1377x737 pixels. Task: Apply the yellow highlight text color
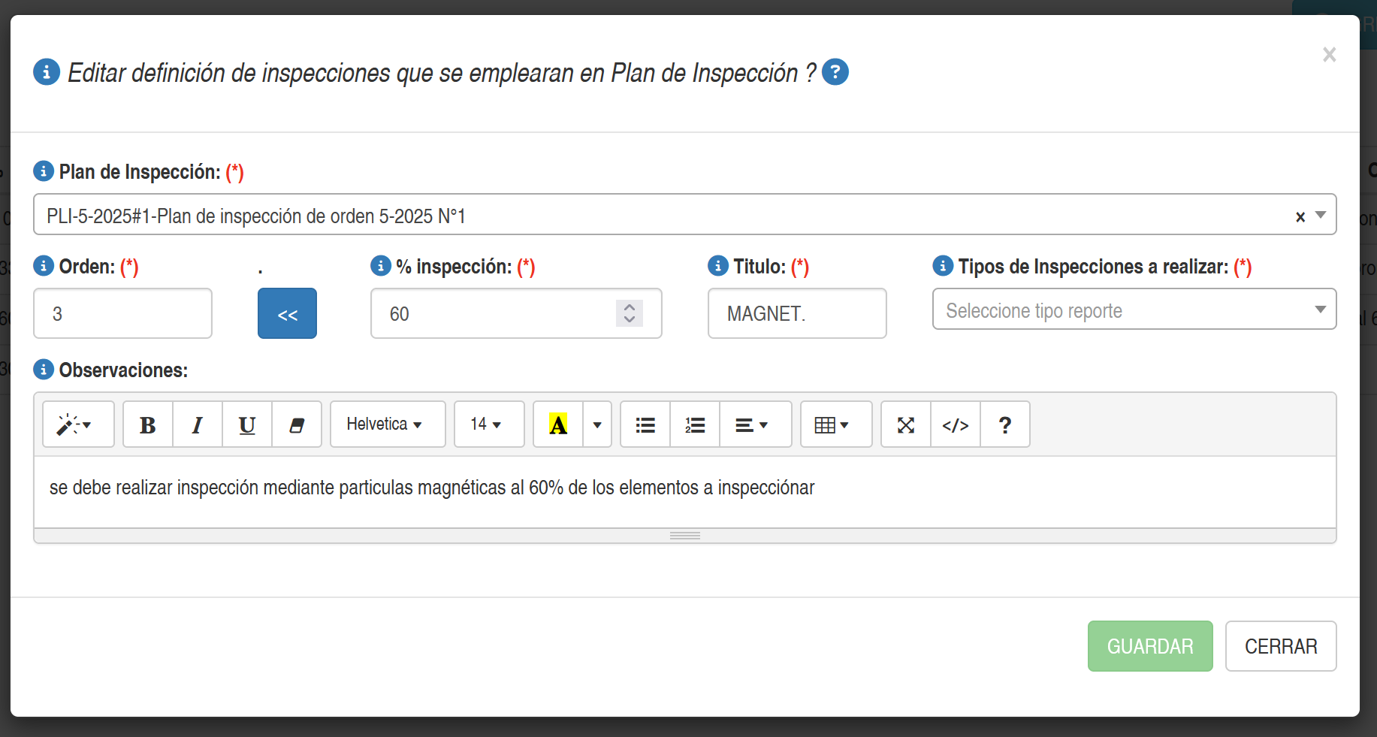[x=558, y=425]
